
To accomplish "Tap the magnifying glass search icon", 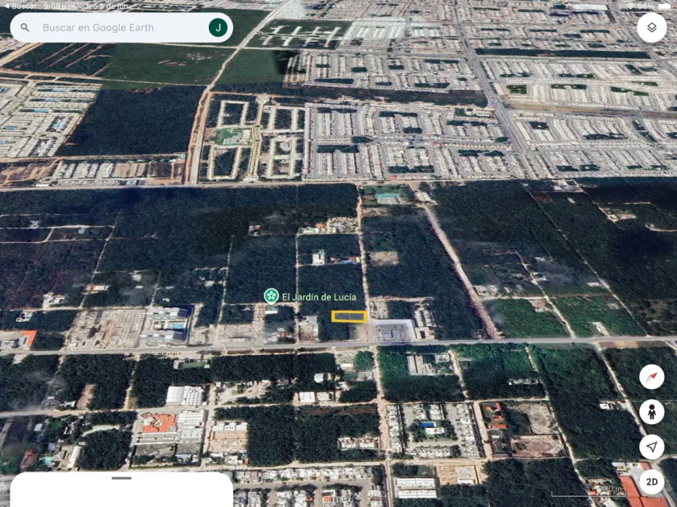I will (25, 27).
